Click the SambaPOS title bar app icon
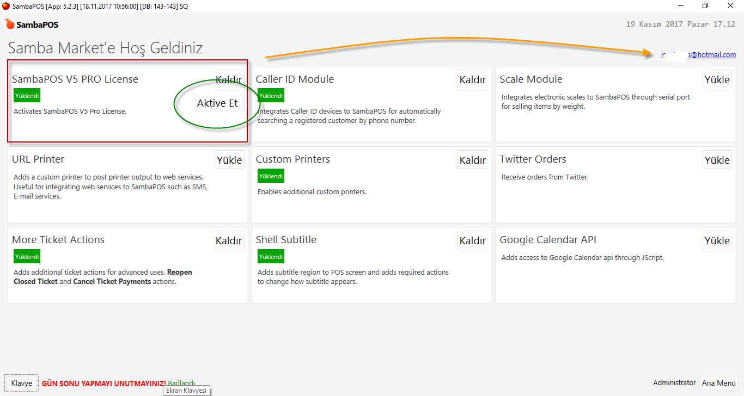The image size is (744, 396). coord(6,6)
